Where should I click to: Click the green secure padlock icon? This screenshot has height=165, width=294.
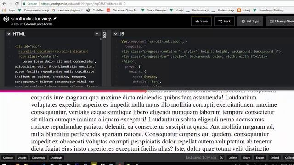click(24, 4)
